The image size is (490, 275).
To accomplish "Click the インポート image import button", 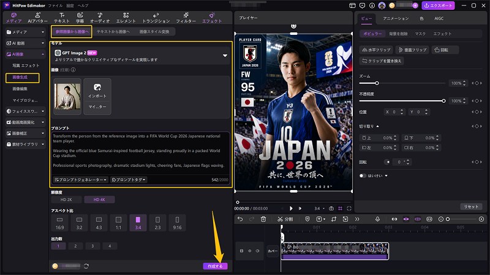I will coord(97,90).
